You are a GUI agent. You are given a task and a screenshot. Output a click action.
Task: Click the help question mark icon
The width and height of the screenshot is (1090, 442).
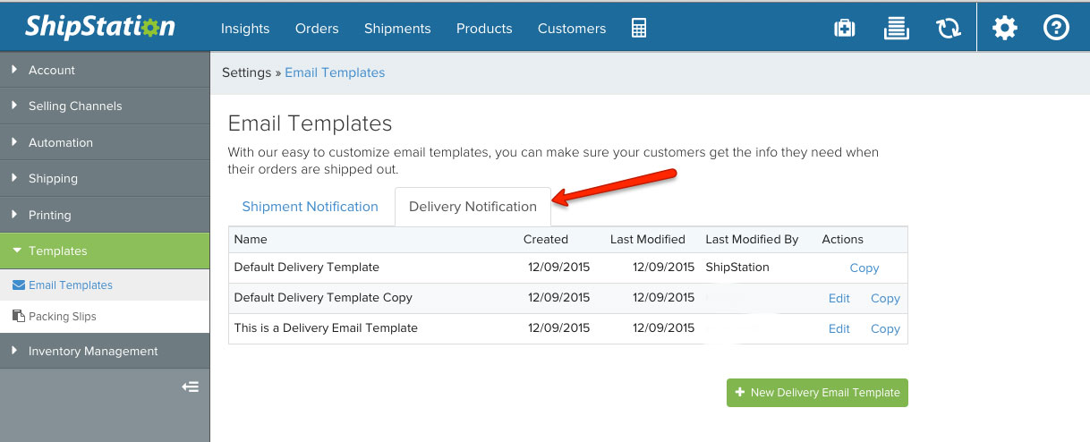pos(1056,29)
